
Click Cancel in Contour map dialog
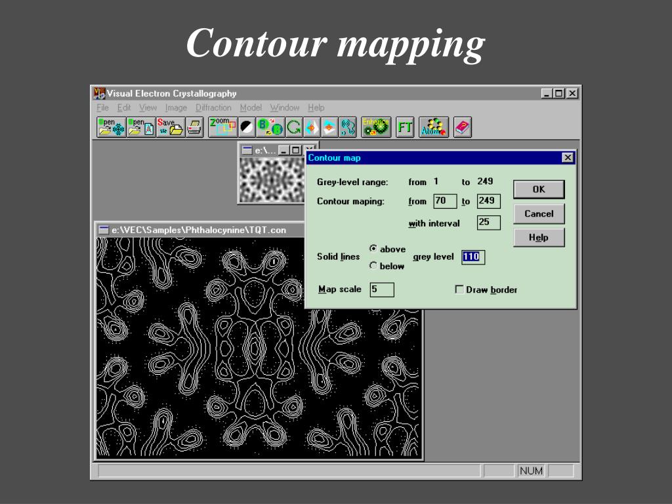point(539,213)
